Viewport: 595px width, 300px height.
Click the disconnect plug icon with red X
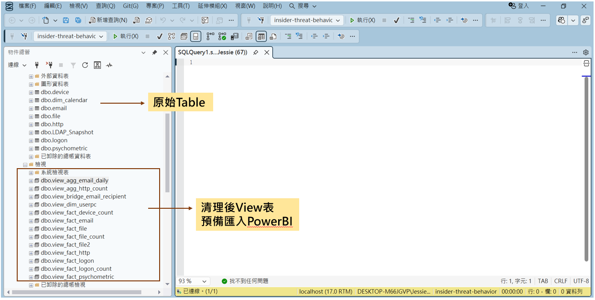pos(49,65)
